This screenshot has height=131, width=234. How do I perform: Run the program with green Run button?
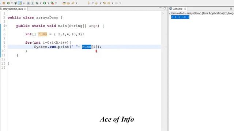click(45, 3)
